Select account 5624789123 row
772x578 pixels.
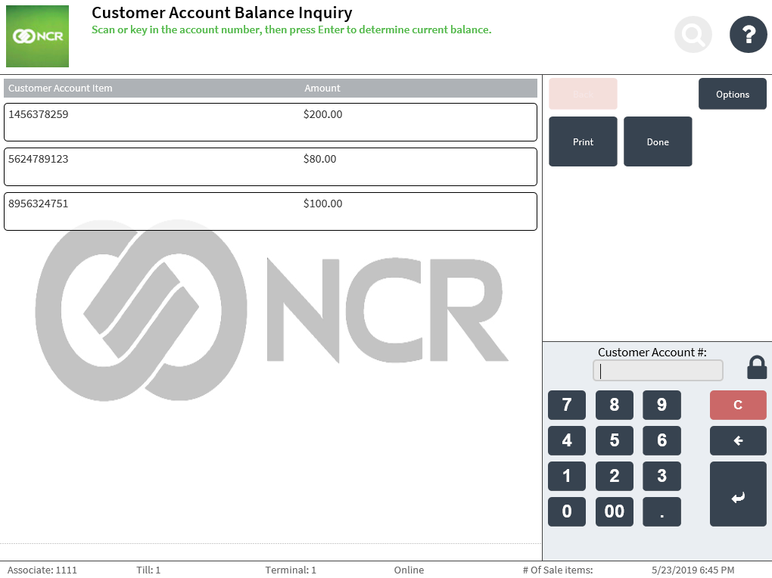pyautogui.click(x=270, y=166)
